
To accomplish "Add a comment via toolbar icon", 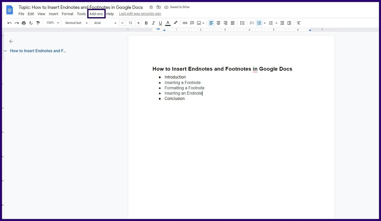I will coord(192,23).
